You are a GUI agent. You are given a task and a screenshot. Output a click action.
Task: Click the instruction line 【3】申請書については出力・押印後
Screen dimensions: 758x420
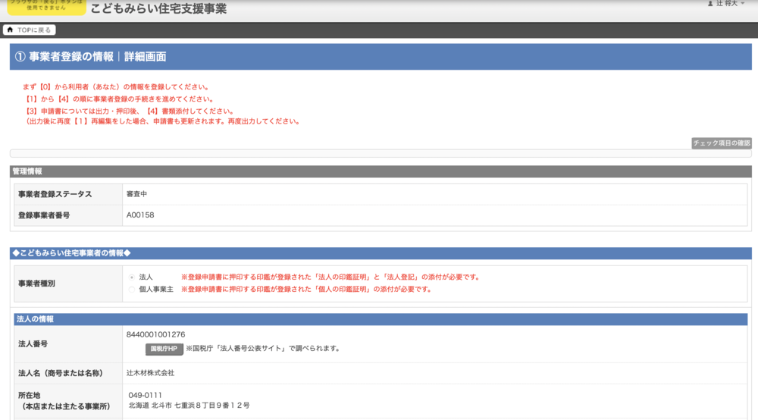(130, 111)
